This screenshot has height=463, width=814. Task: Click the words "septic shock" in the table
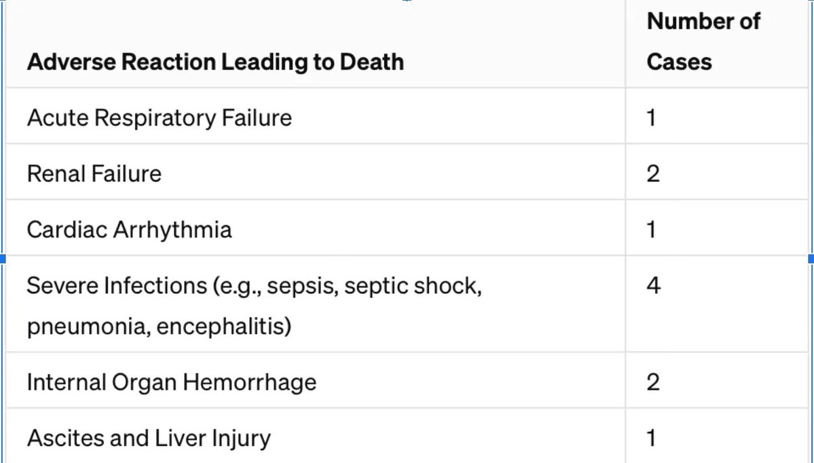click(413, 286)
